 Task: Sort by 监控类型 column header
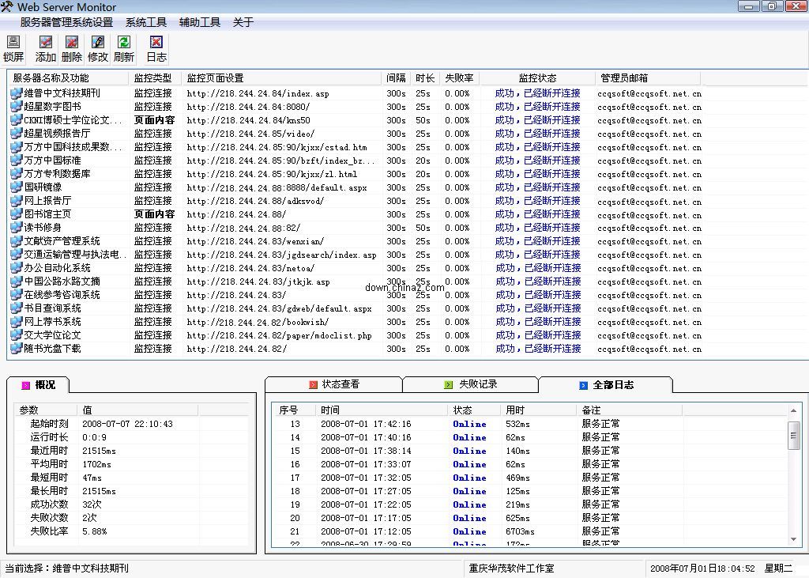(x=155, y=78)
